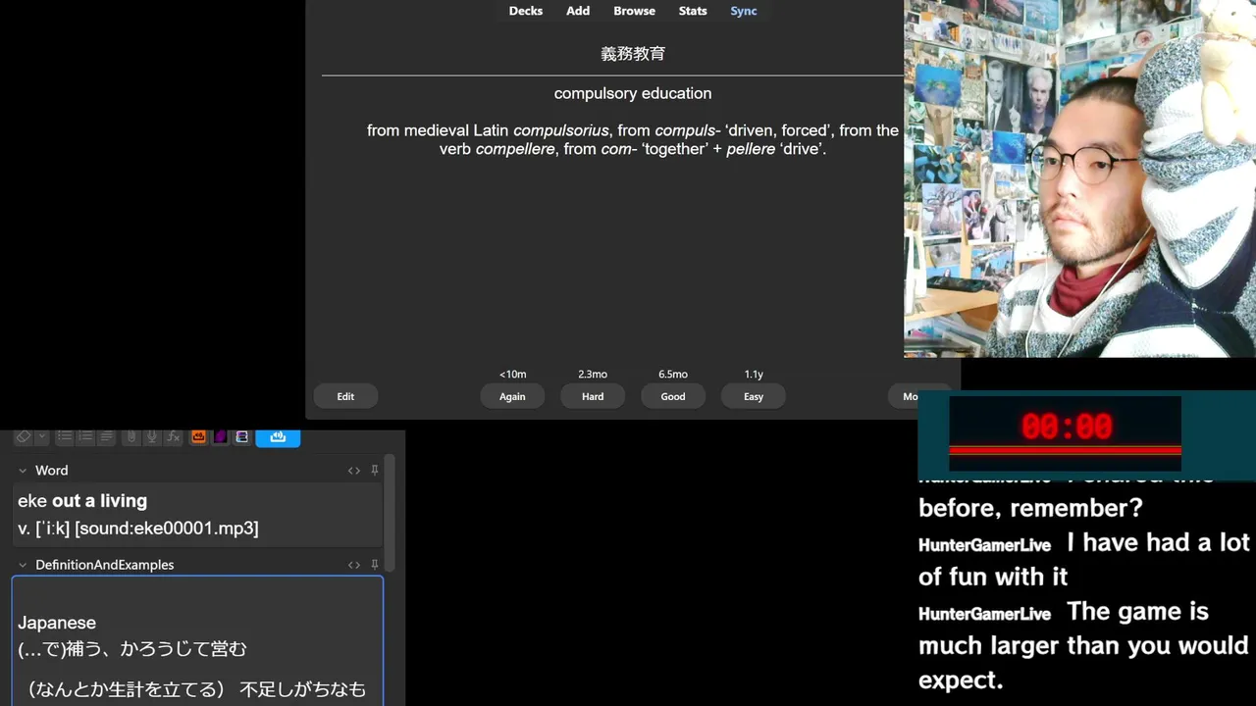Click the orange audio add-on icon
Screen dimensions: 1256x706
(198, 436)
